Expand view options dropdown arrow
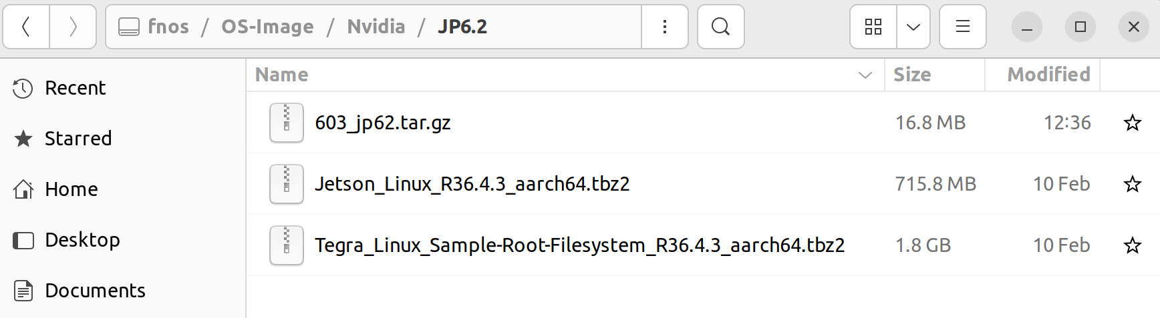This screenshot has width=1160, height=318. (x=913, y=27)
